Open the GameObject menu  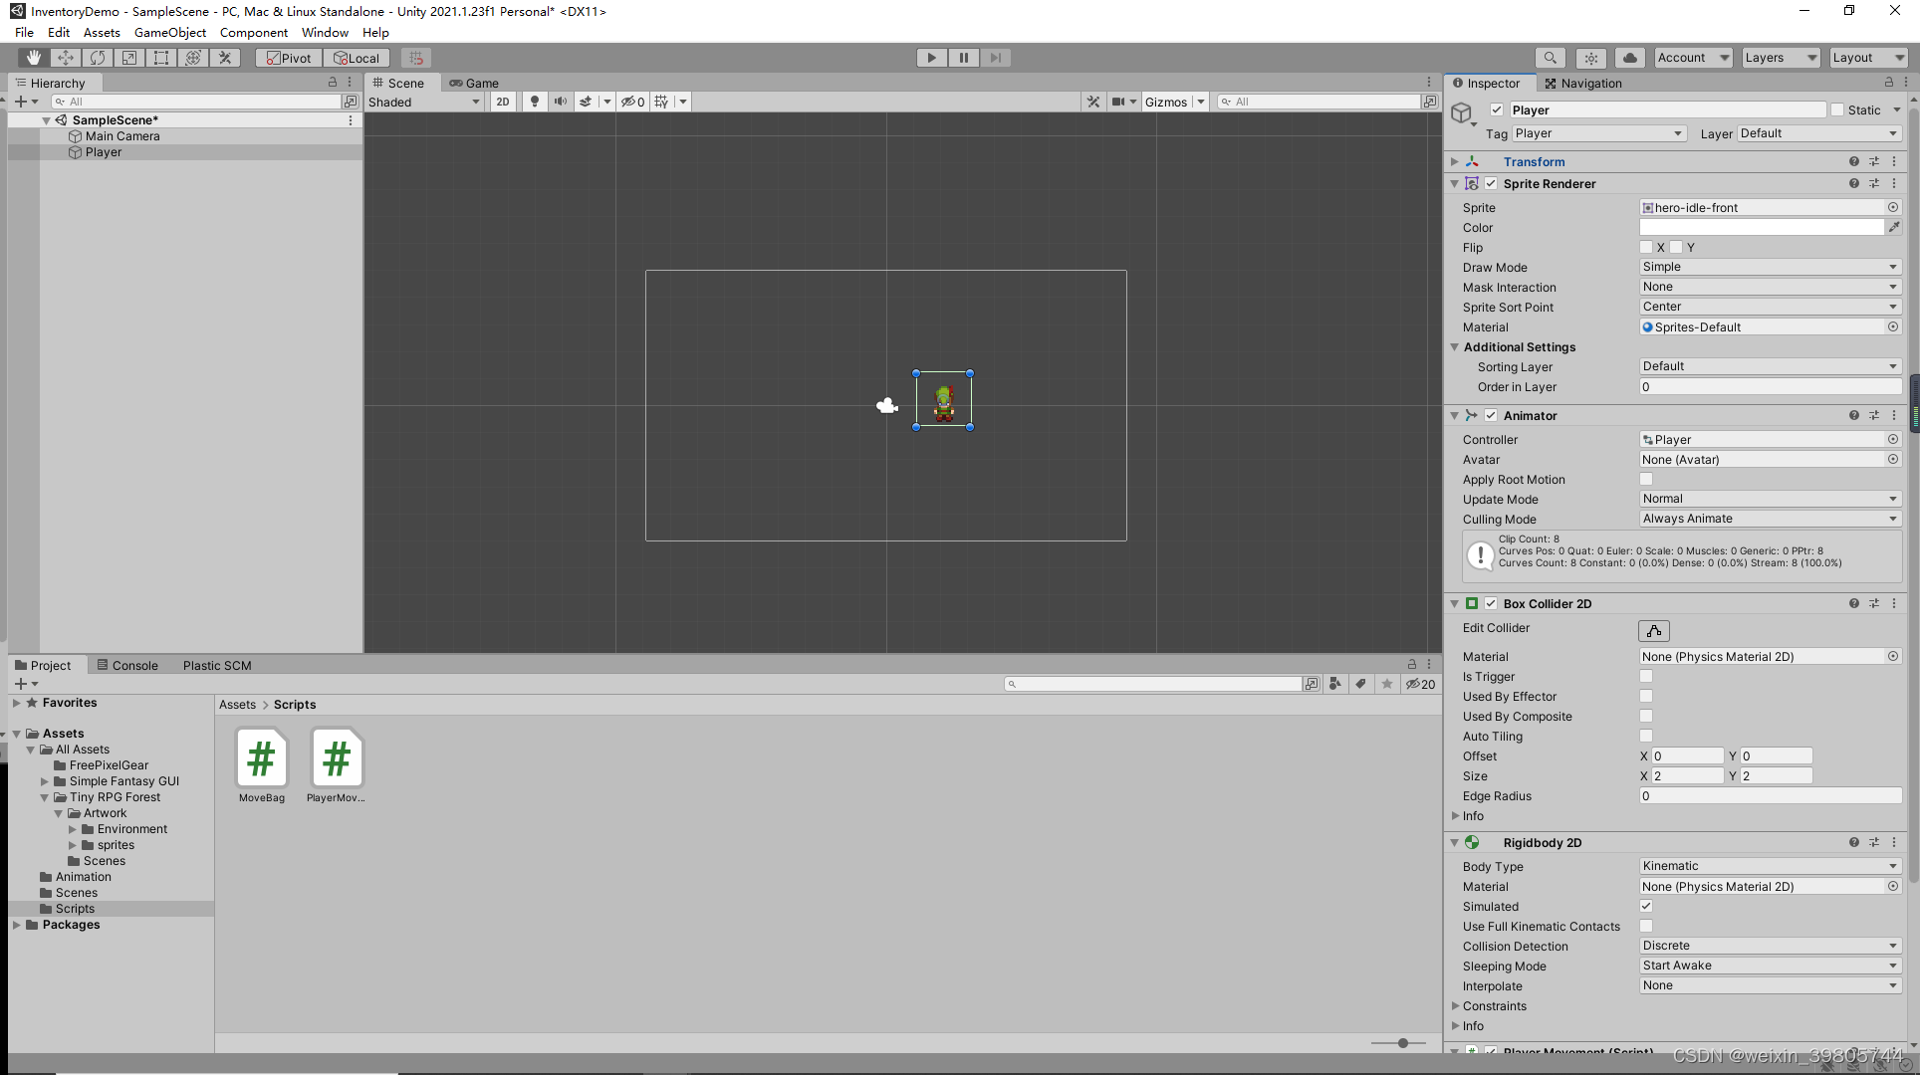click(x=170, y=32)
